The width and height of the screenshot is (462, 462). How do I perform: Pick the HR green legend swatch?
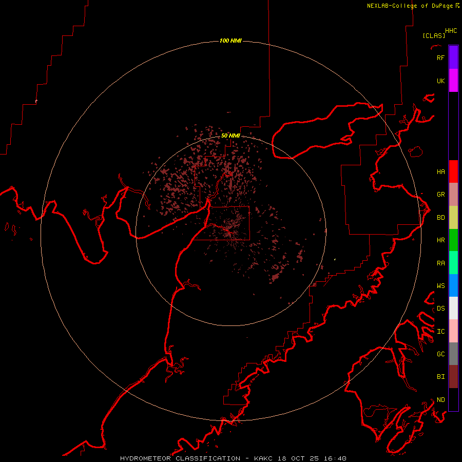(453, 240)
